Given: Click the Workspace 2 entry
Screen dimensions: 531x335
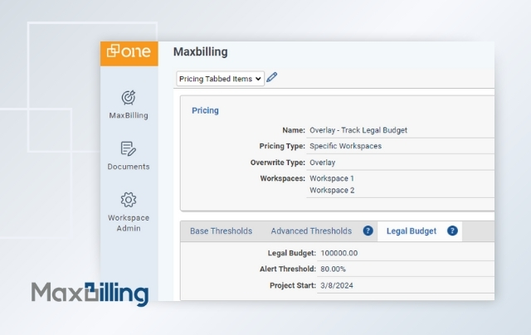Looking at the screenshot, I should [332, 190].
